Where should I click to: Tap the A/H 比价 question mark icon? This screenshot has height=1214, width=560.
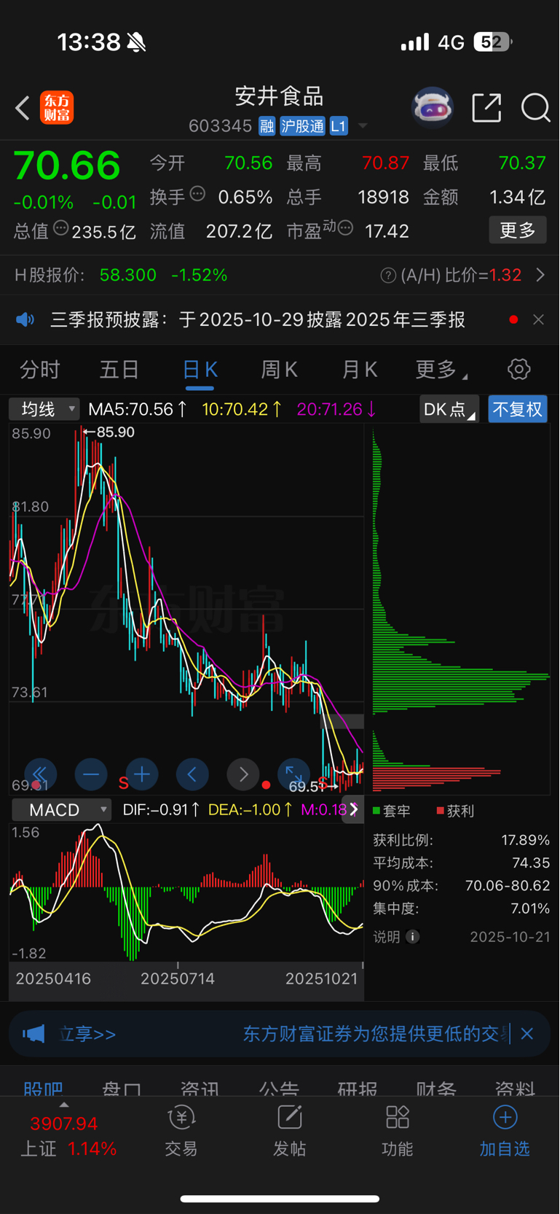[388, 275]
